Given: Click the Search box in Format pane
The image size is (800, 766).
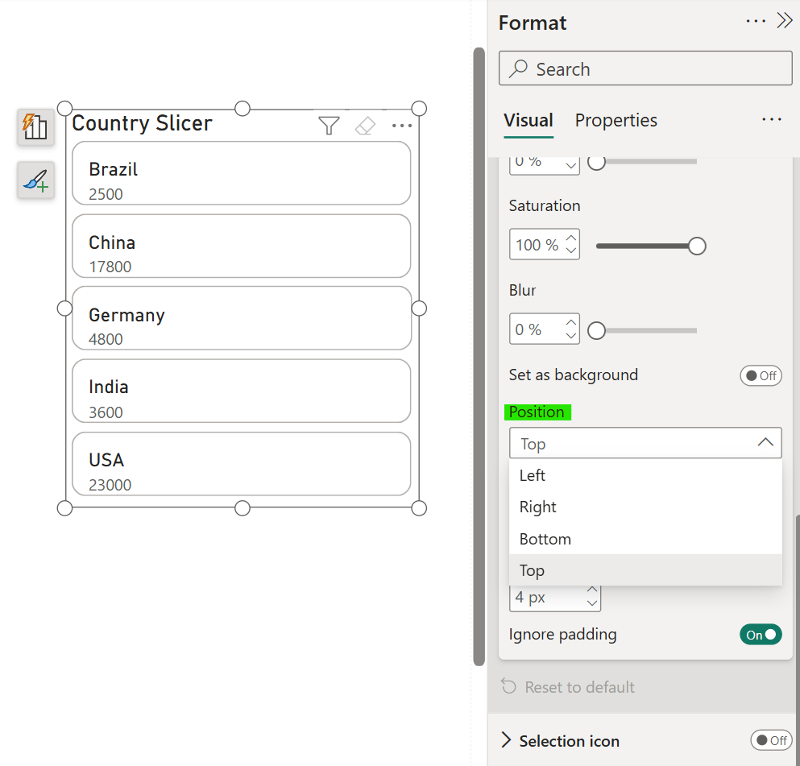Looking at the screenshot, I should [645, 69].
